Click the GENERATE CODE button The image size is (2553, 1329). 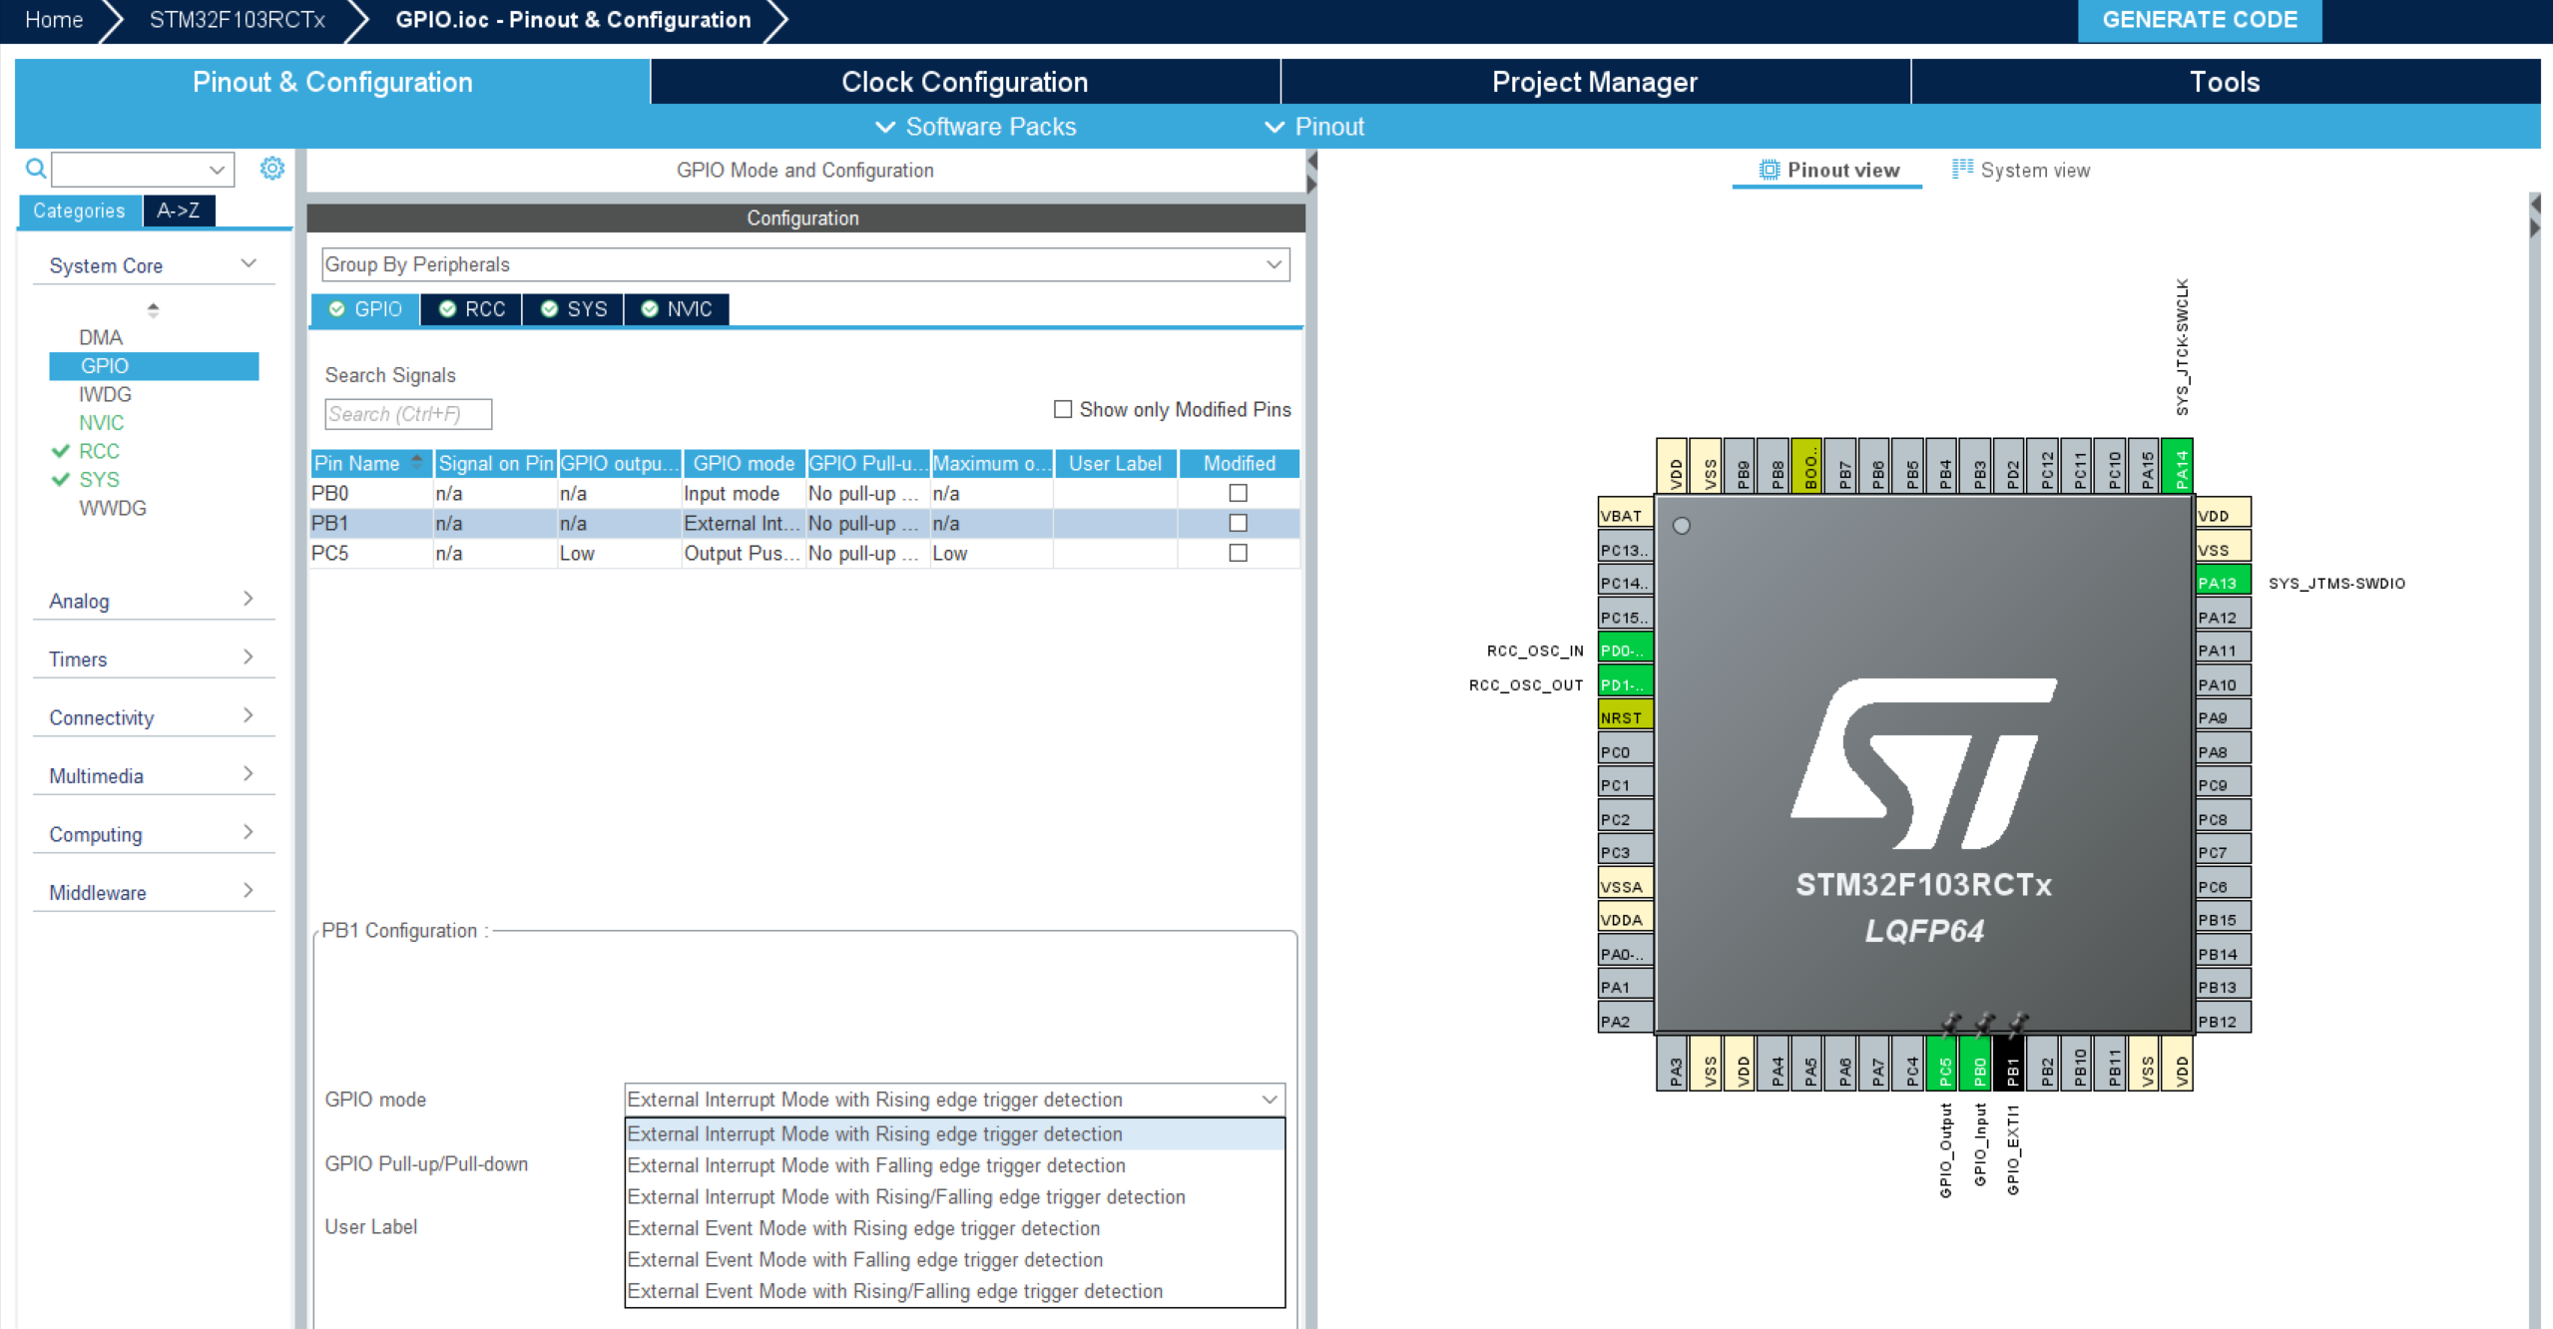pyautogui.click(x=2199, y=20)
